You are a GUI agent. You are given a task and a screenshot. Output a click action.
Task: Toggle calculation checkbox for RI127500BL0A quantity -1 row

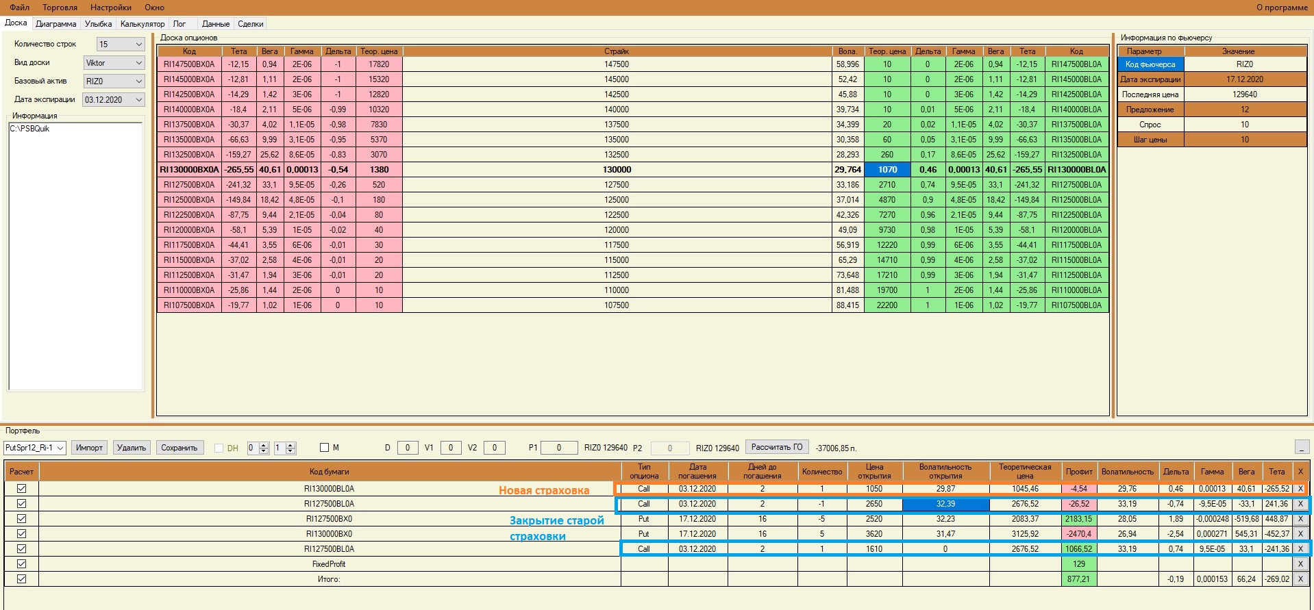click(x=22, y=504)
